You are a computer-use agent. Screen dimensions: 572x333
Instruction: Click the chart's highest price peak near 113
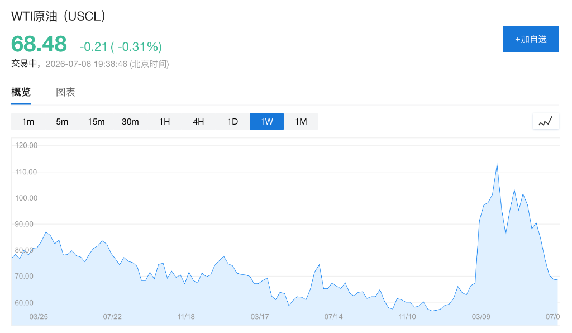click(x=497, y=164)
